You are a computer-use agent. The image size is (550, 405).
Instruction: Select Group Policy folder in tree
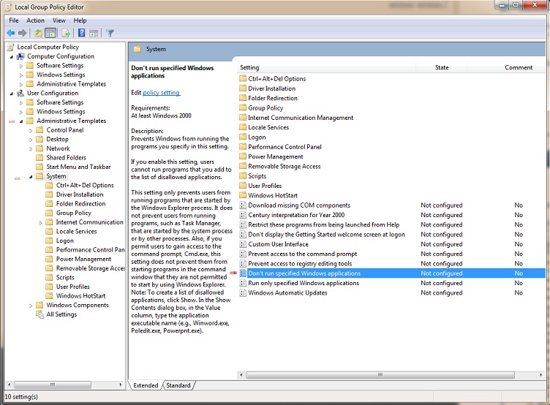(73, 213)
